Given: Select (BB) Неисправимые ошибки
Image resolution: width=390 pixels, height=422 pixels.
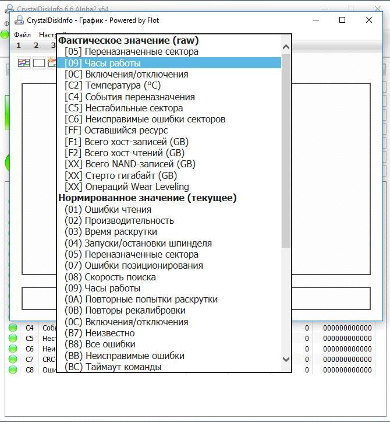Looking at the screenshot, I should coord(169,356).
